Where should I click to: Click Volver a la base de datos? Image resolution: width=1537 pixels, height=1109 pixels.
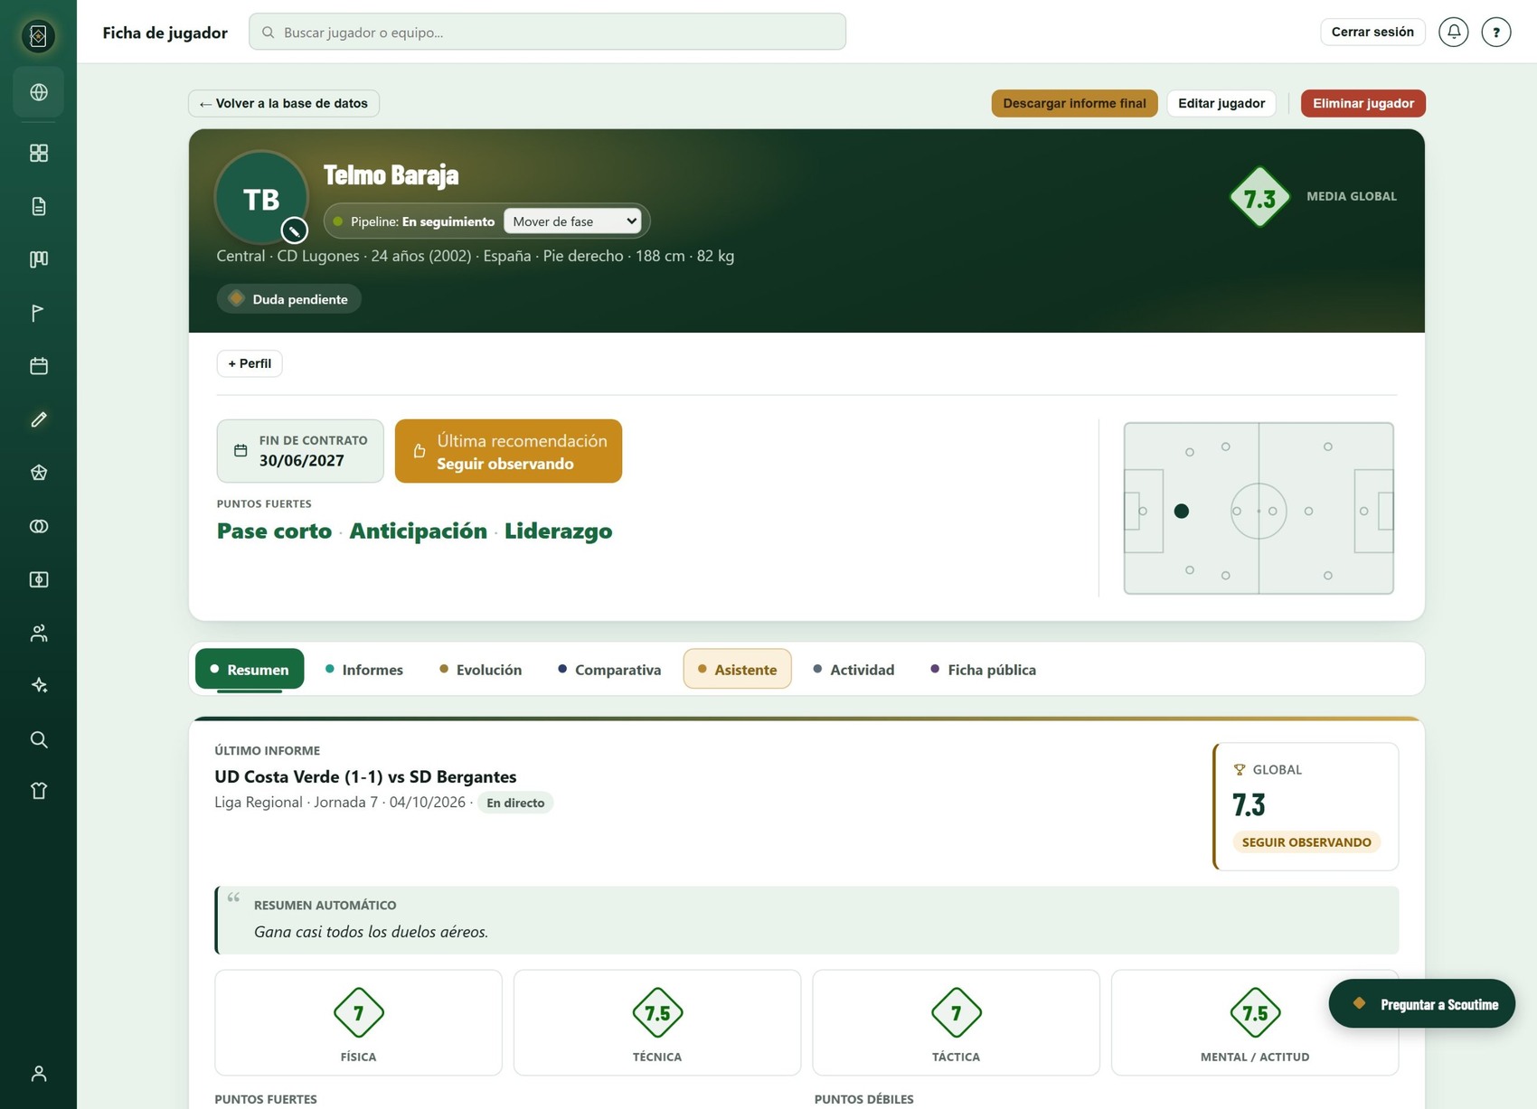click(284, 103)
